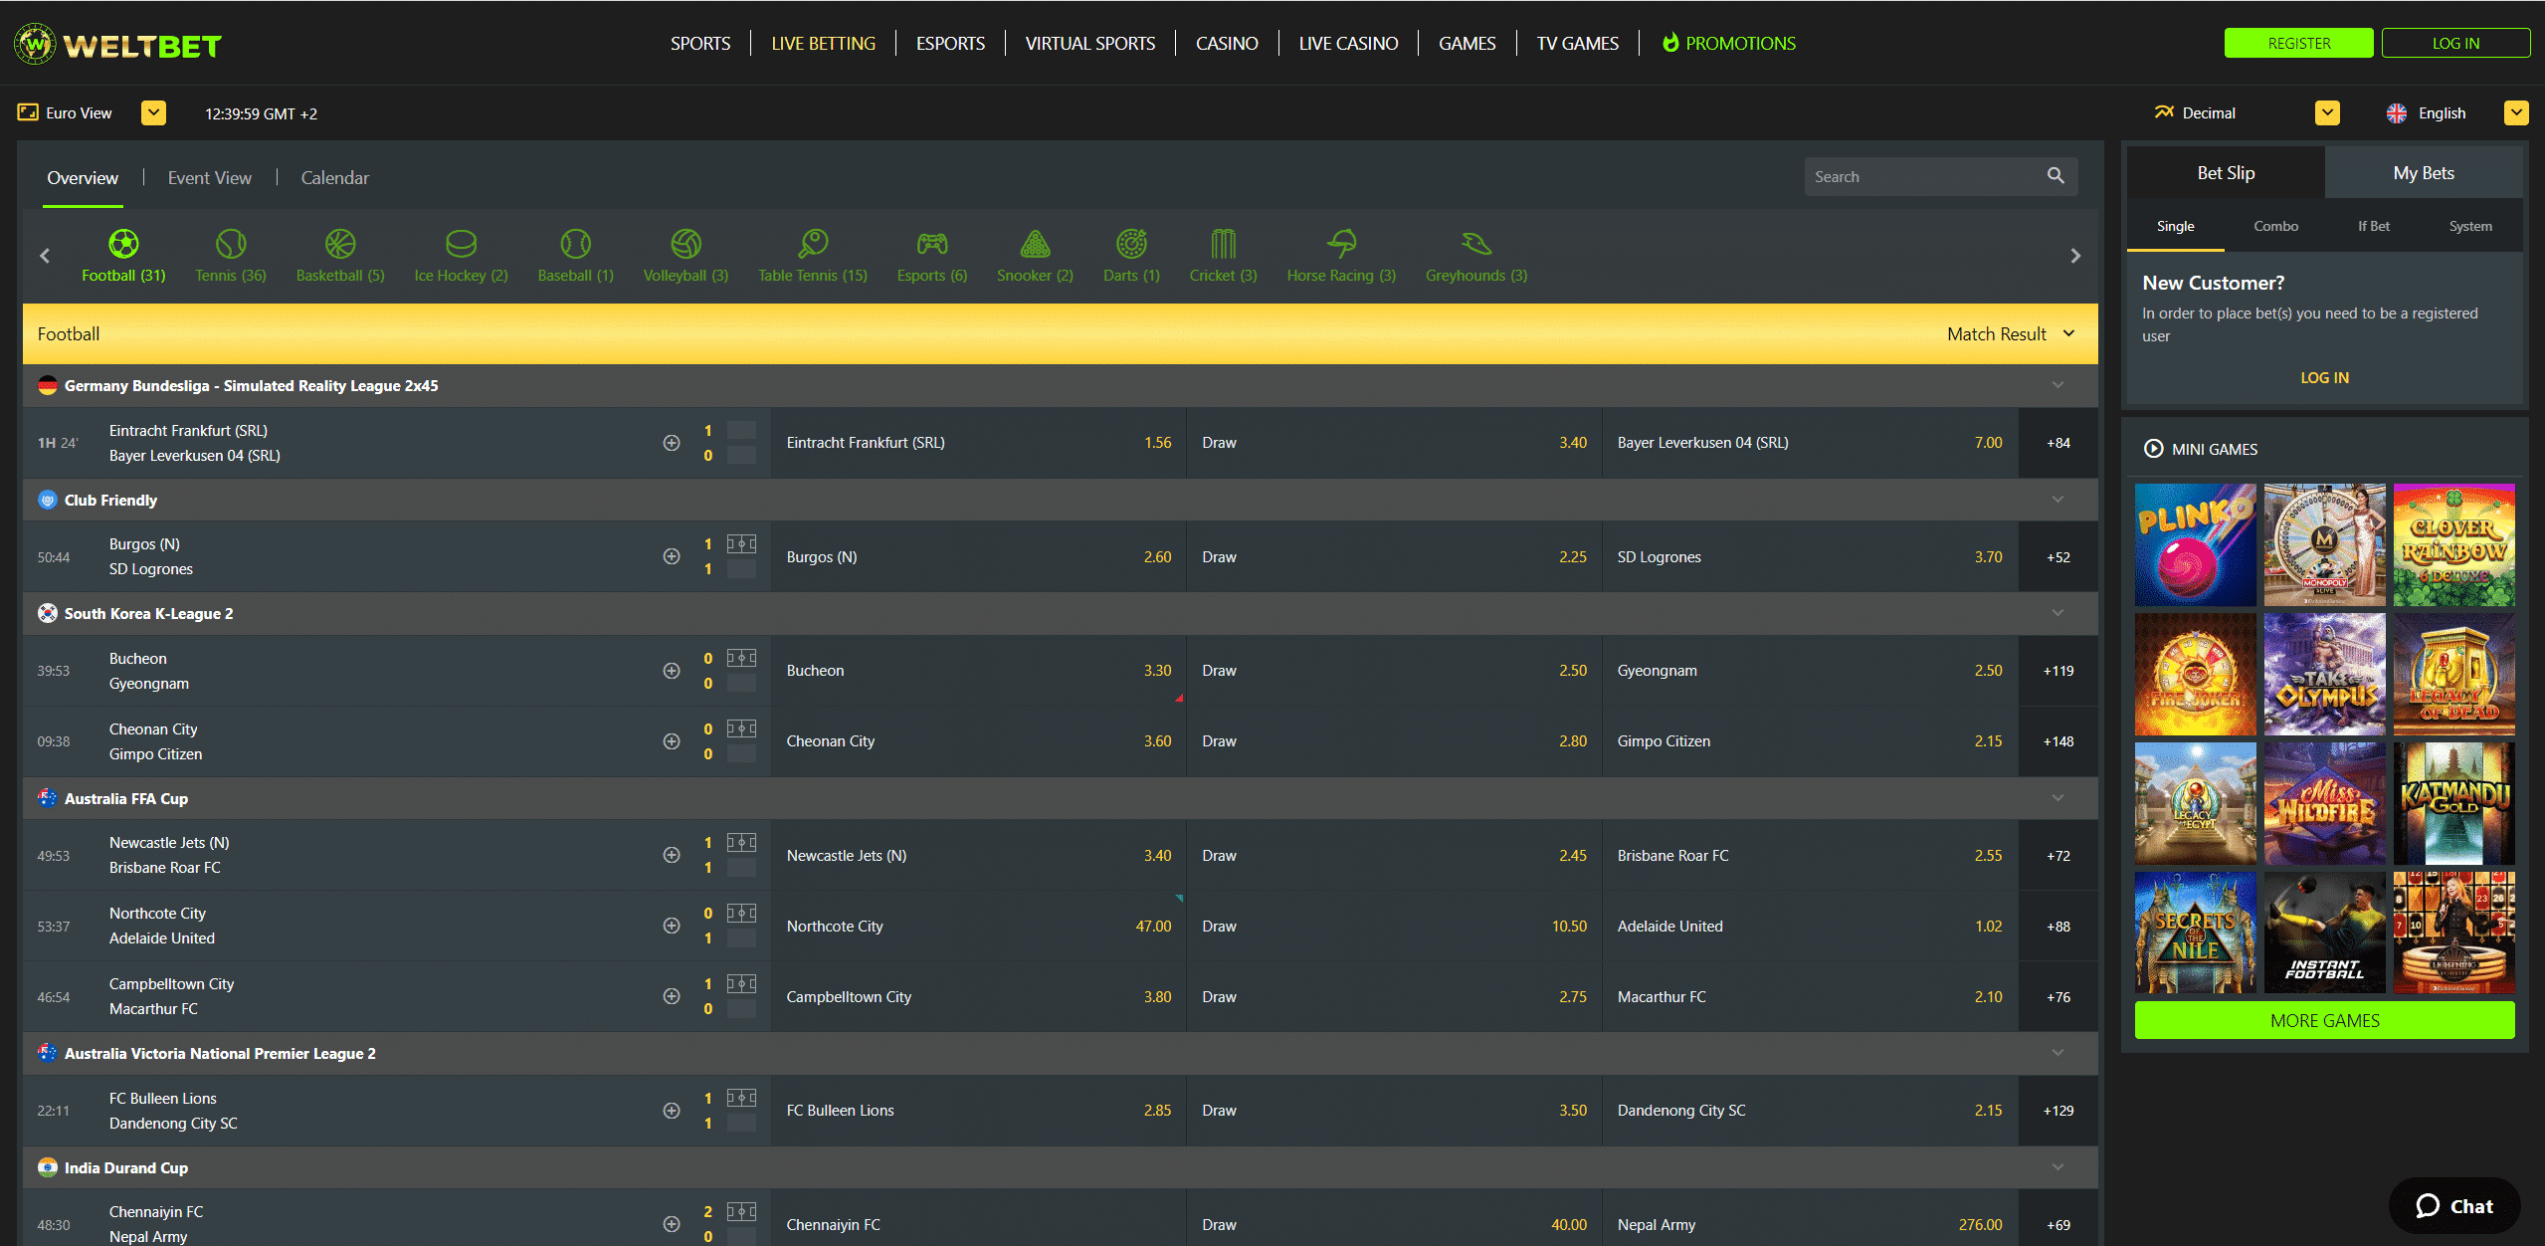Open the Plinko mini game thumbnail
Image resolution: width=2545 pixels, height=1246 pixels.
tap(2195, 544)
